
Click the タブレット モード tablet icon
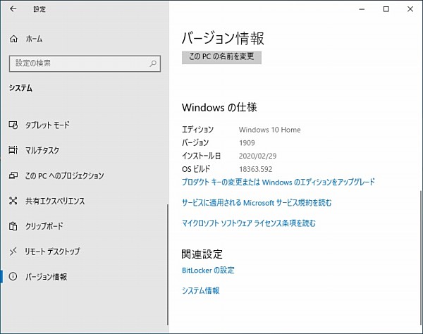(13, 125)
